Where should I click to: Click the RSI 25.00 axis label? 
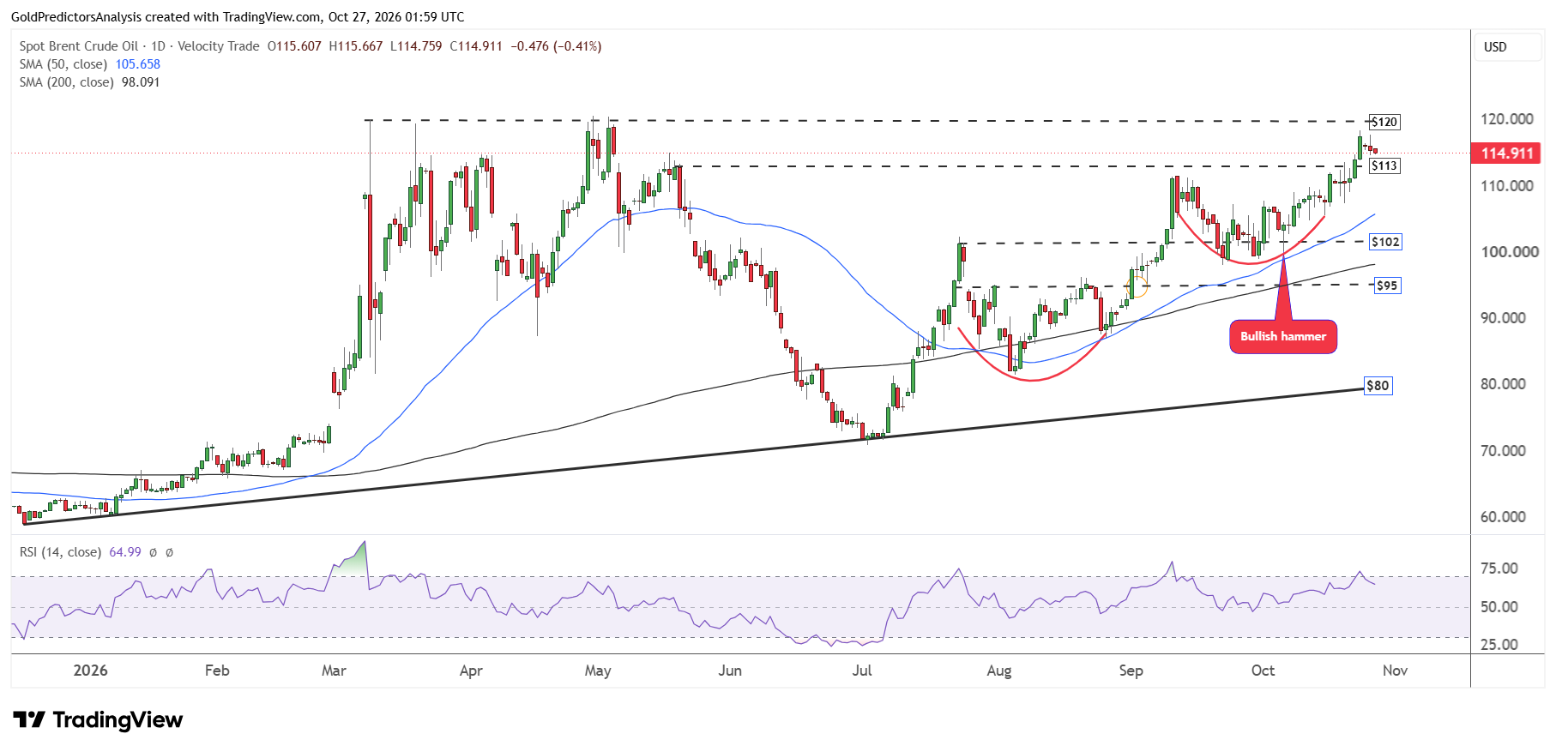point(1499,645)
